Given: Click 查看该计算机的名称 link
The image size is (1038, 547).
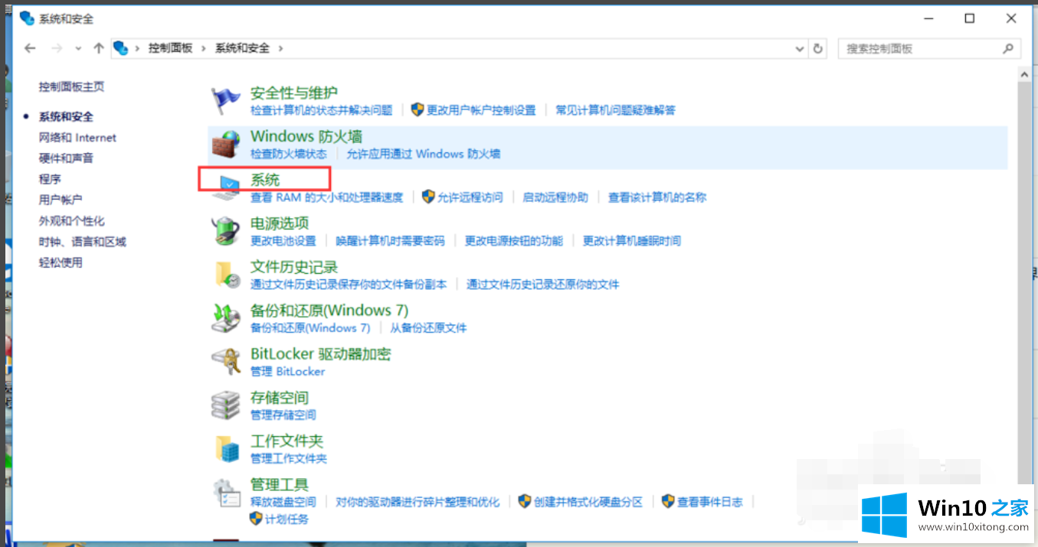Looking at the screenshot, I should [657, 197].
